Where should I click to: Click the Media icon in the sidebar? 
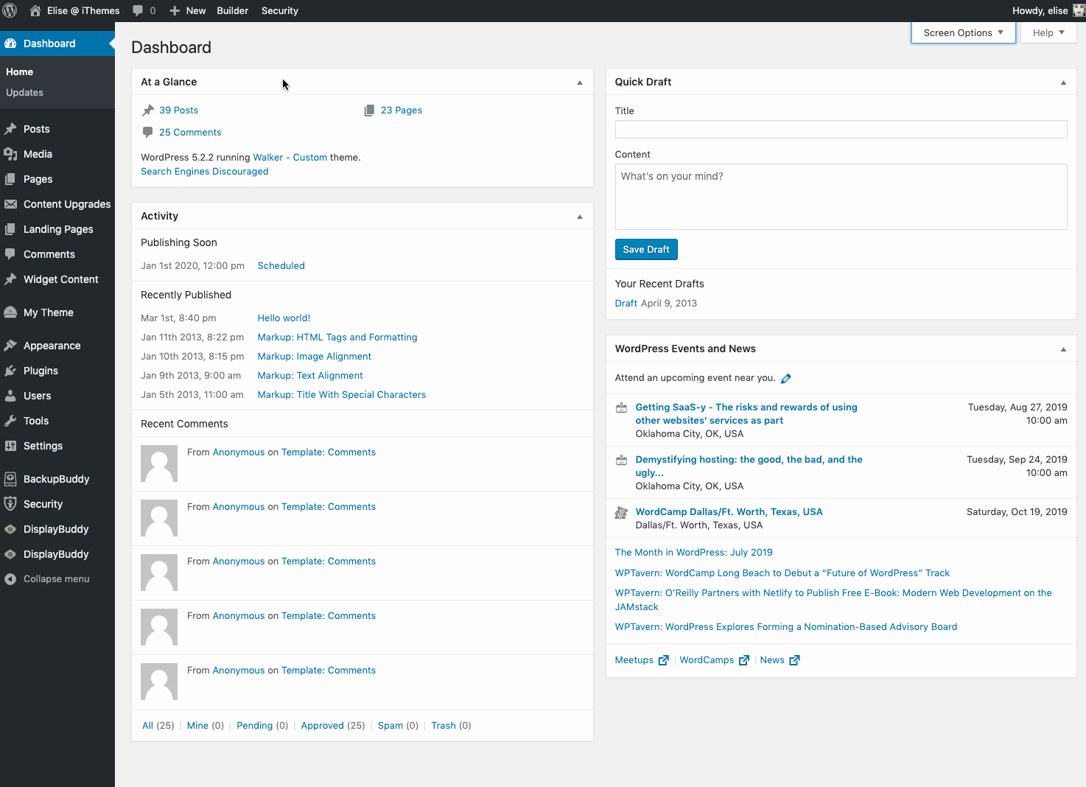[10, 154]
